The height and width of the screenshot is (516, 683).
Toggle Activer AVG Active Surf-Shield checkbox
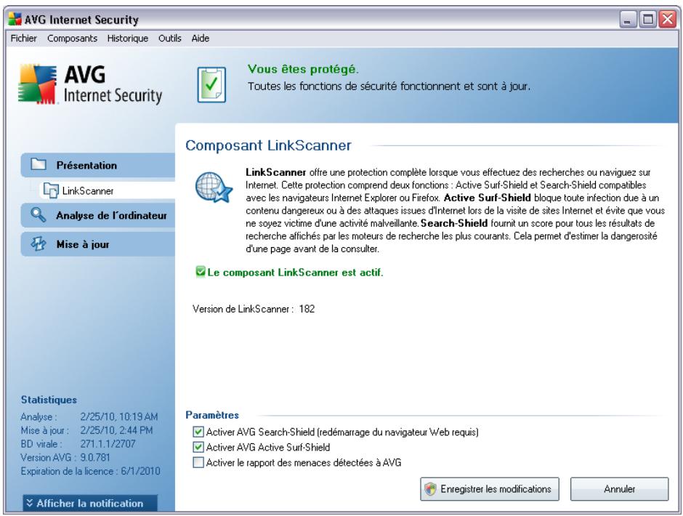[198, 447]
